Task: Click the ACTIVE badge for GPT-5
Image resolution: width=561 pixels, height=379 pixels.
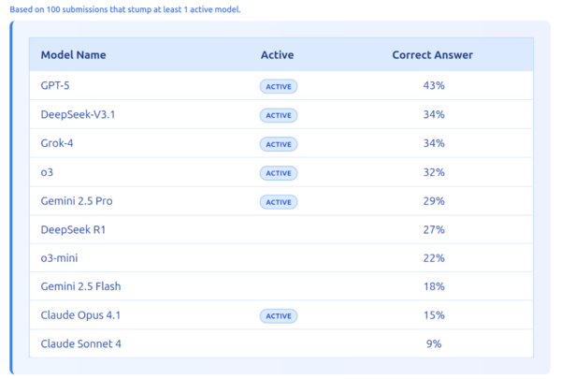Action: [x=279, y=86]
